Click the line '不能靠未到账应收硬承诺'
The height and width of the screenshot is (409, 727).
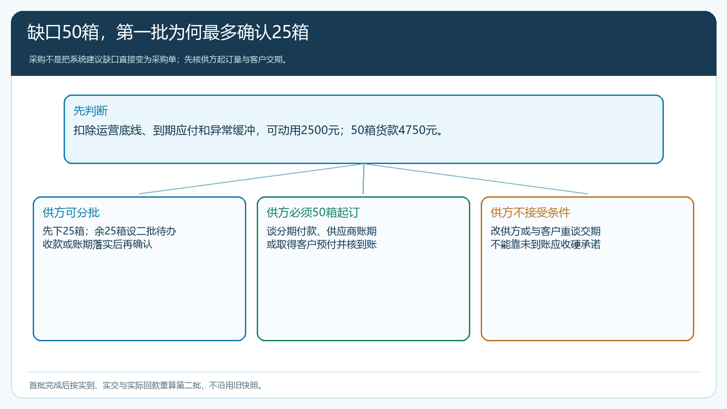tap(546, 244)
